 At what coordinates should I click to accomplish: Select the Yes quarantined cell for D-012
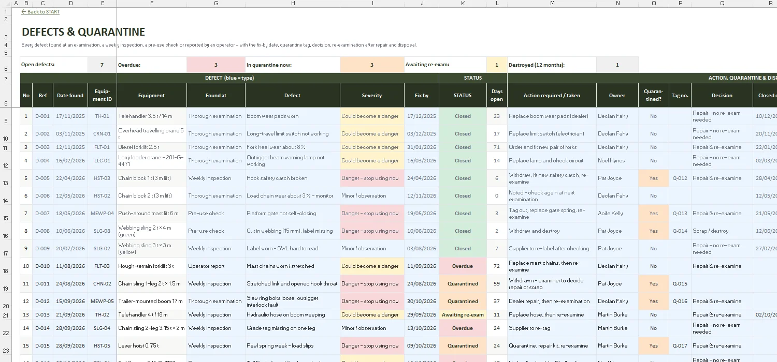coord(654,301)
